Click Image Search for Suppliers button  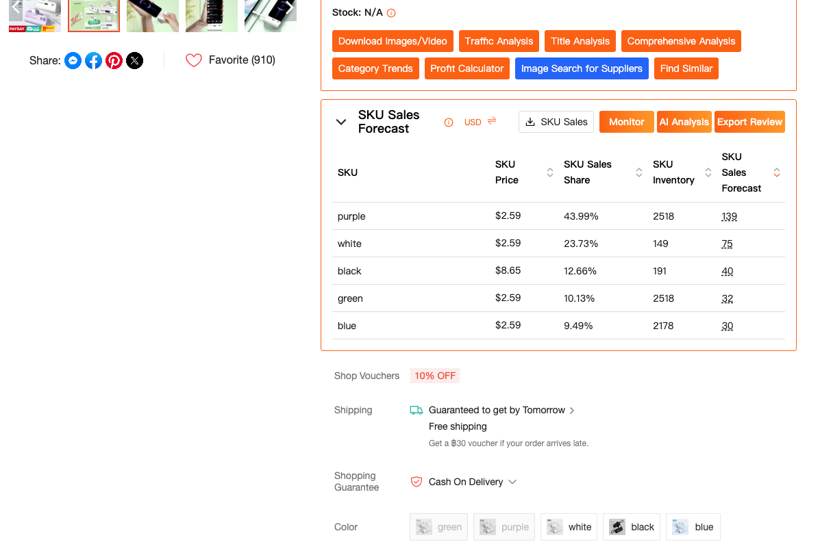(582, 68)
